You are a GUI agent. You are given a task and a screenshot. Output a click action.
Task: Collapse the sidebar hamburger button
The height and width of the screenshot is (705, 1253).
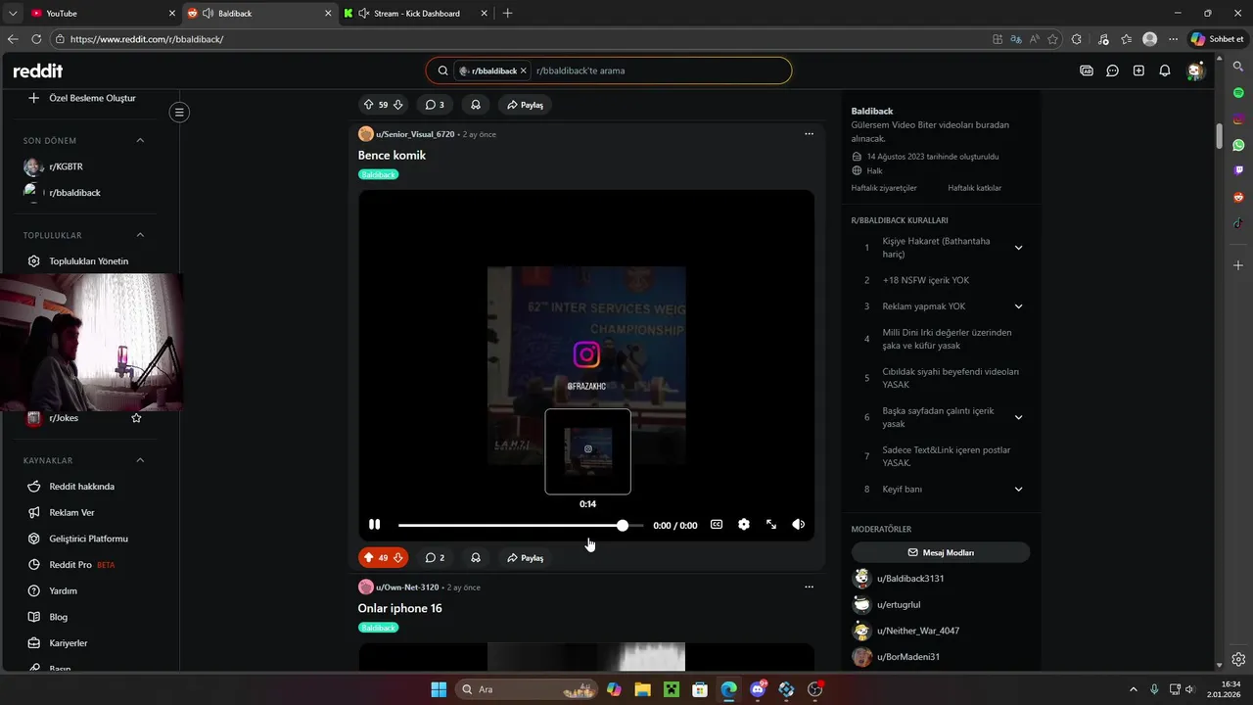pos(179,113)
